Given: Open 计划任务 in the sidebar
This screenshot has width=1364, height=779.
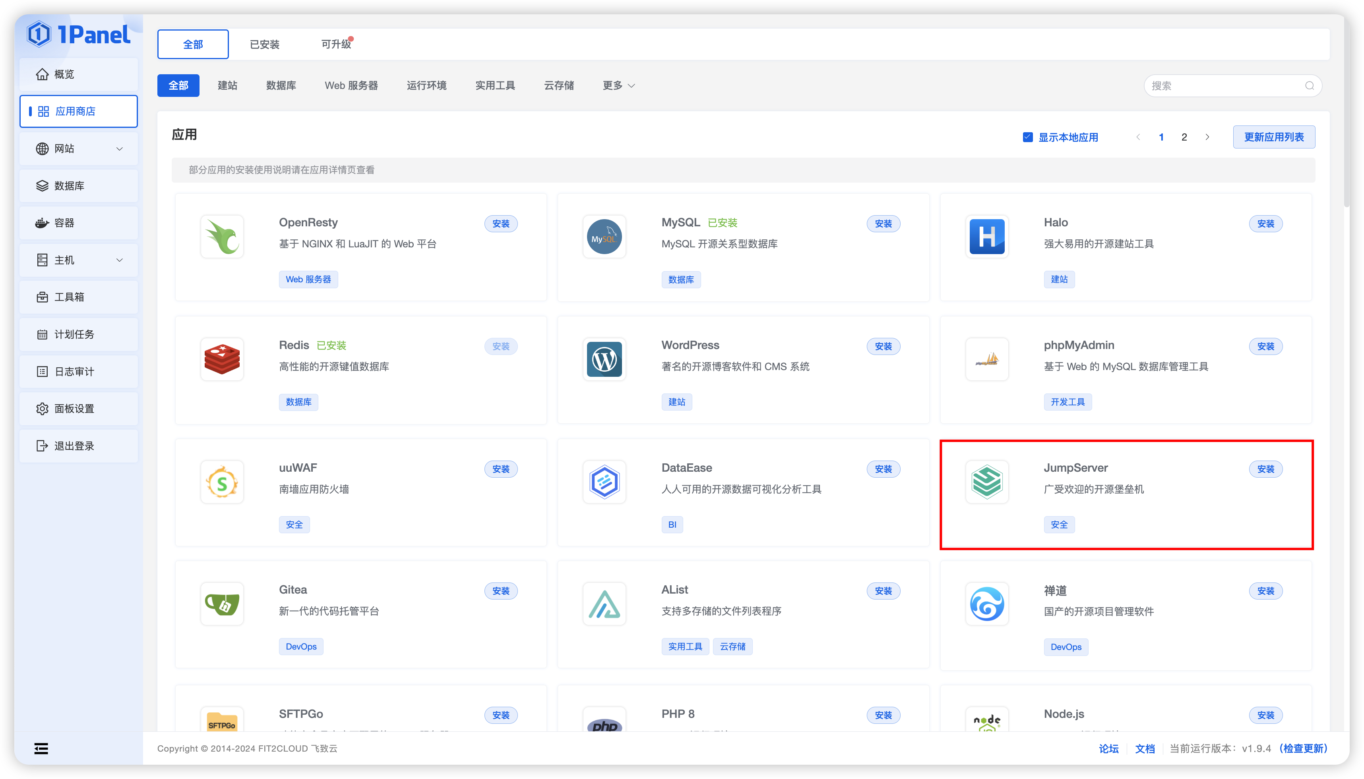Looking at the screenshot, I should click(x=79, y=334).
